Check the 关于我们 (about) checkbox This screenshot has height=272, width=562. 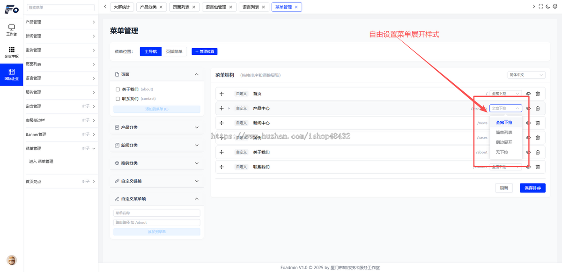[x=118, y=89]
